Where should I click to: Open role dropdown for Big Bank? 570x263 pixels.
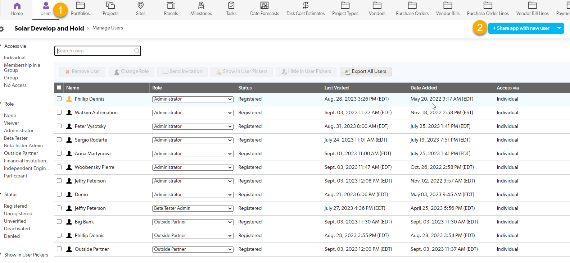coord(193,222)
